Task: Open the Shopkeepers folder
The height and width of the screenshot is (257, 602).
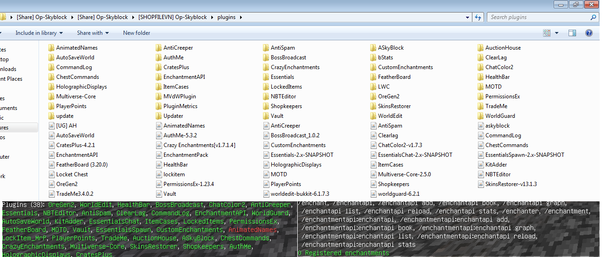Action: pyautogui.click(x=282, y=106)
